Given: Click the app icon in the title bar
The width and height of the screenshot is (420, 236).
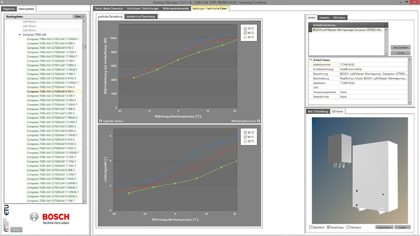Looking at the screenshot, I should [3, 2].
